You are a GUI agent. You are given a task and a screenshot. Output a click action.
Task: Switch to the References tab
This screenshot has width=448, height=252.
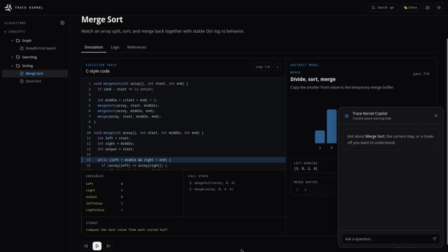137,47
